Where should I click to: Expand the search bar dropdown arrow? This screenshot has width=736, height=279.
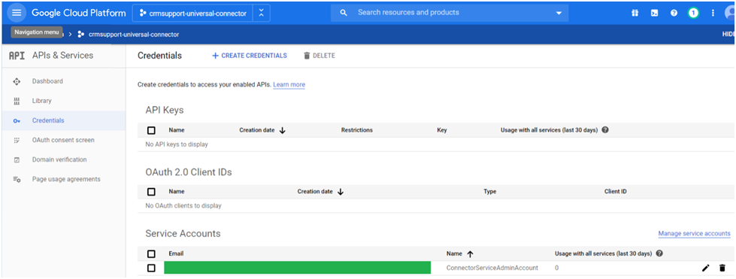pos(559,13)
